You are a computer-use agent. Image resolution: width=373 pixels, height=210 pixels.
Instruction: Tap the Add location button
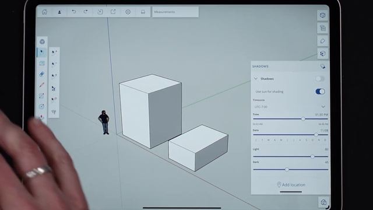tap(291, 185)
